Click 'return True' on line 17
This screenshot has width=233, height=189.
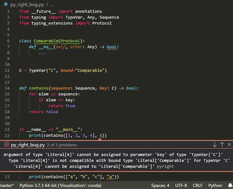coord(62,106)
